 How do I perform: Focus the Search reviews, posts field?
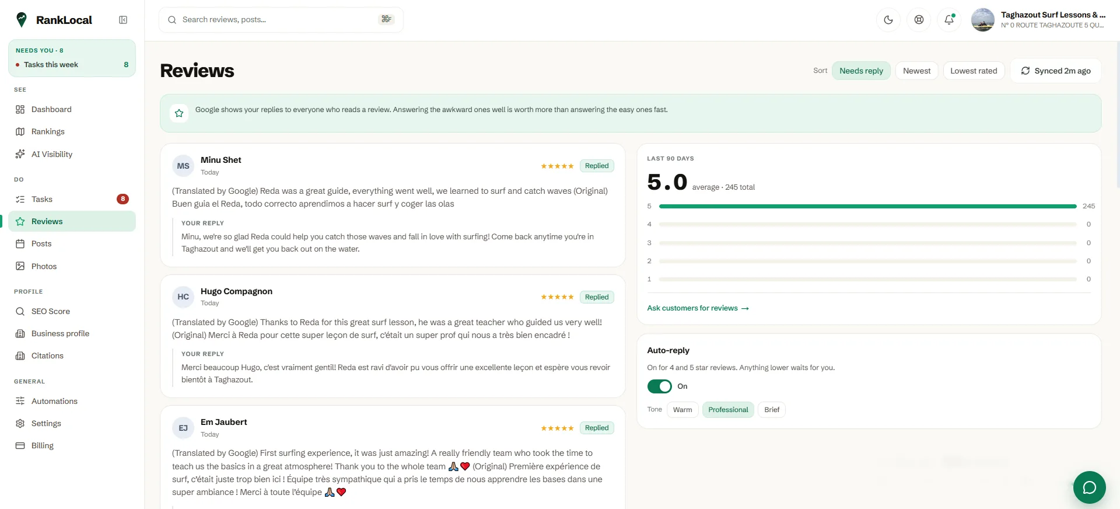281,20
